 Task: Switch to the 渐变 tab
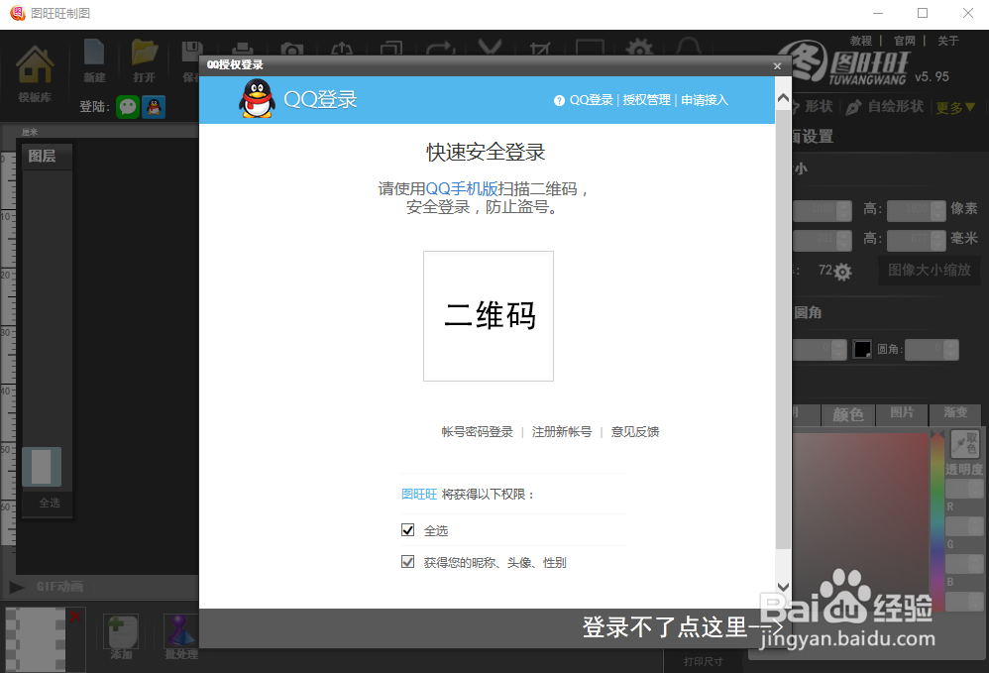955,413
